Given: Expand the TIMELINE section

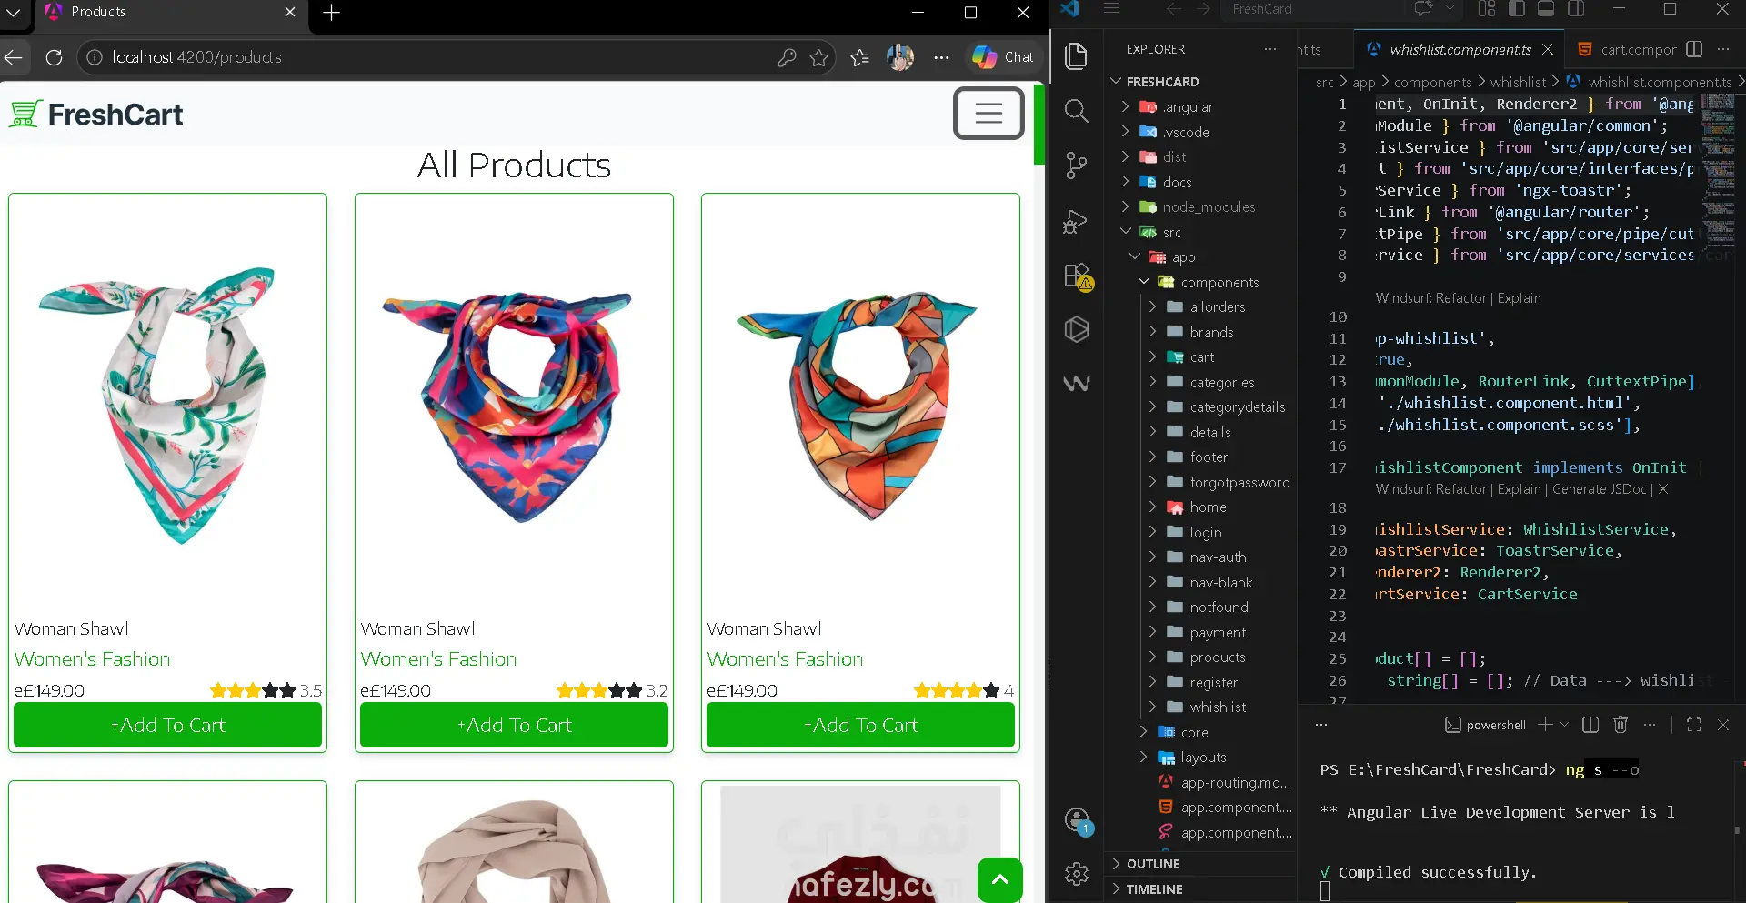Looking at the screenshot, I should [x=1200, y=889].
